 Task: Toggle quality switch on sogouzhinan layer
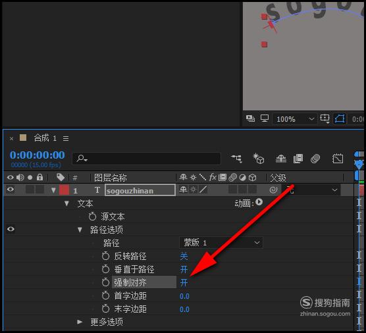[x=203, y=190]
